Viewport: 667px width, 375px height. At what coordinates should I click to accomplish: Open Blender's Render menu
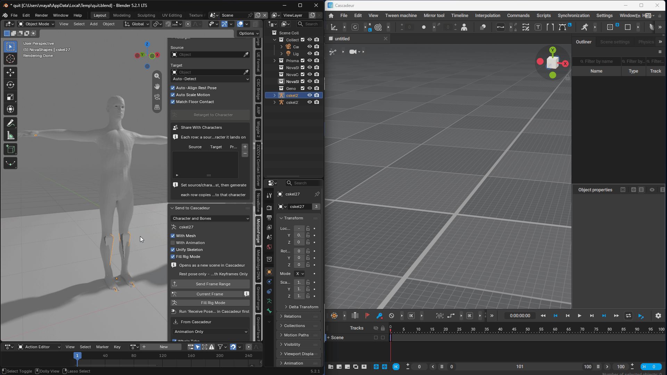pos(41,15)
